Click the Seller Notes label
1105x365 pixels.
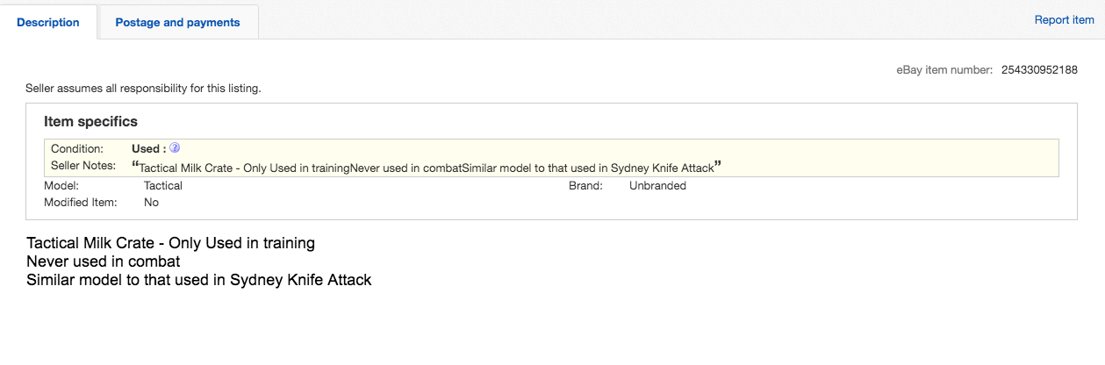tap(83, 166)
